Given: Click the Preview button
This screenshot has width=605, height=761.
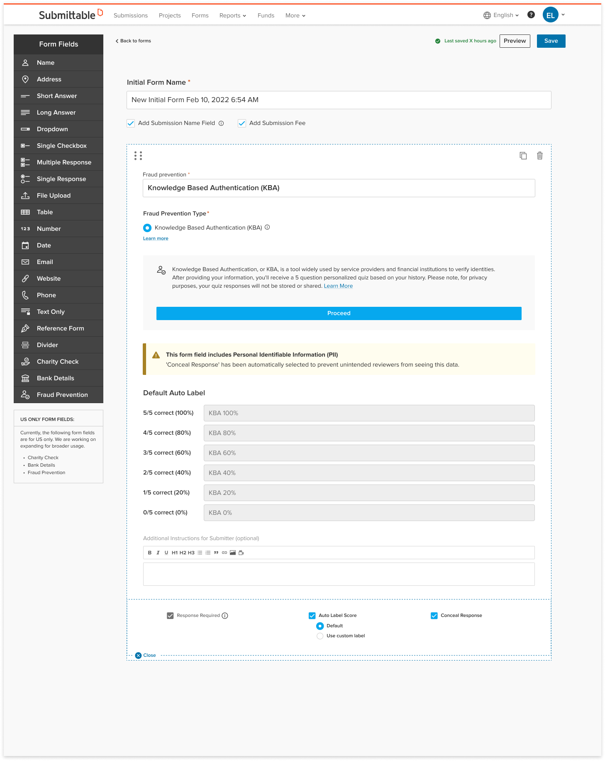Looking at the screenshot, I should coord(515,41).
